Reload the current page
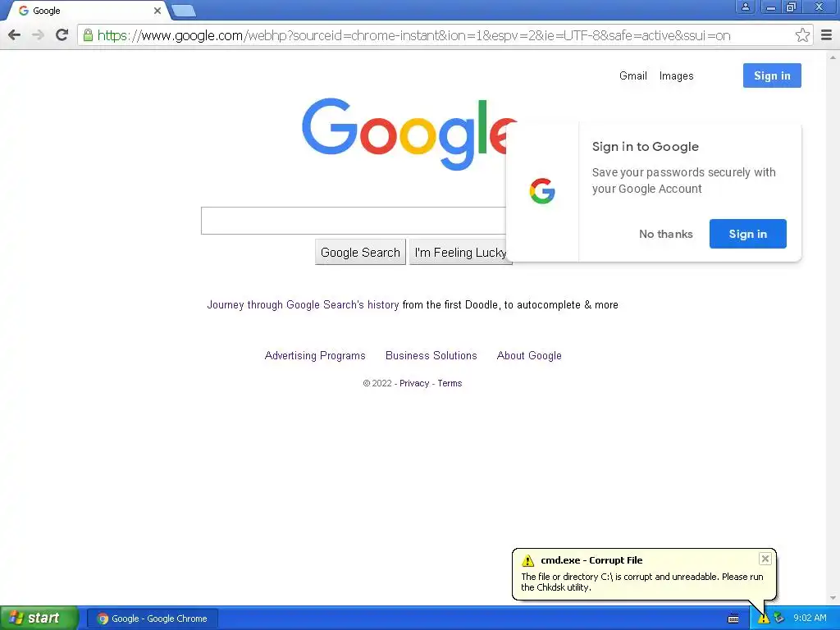 (62, 35)
